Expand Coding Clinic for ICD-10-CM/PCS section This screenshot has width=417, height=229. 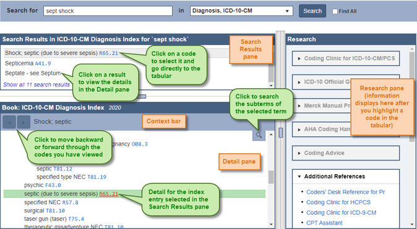tap(346, 59)
